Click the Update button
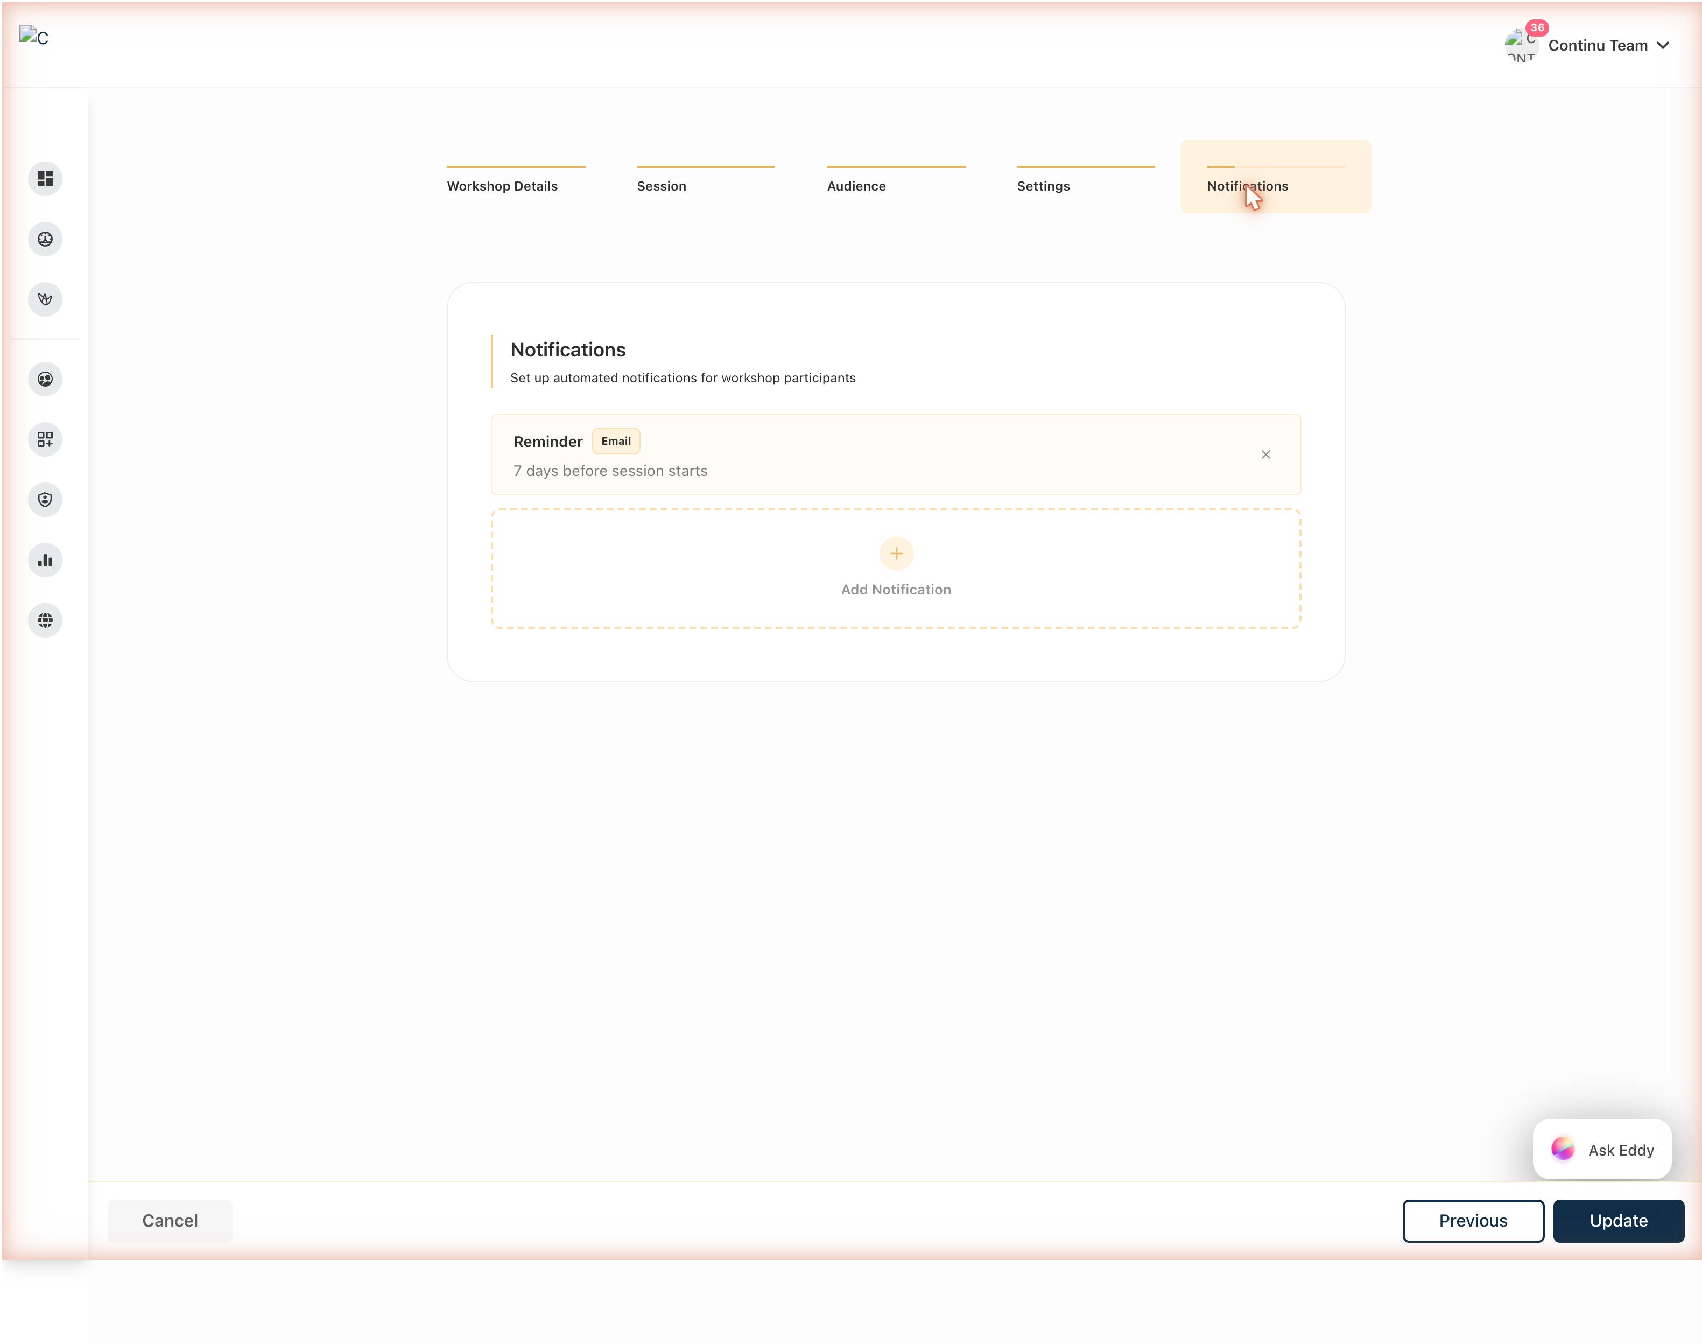 [1619, 1221]
